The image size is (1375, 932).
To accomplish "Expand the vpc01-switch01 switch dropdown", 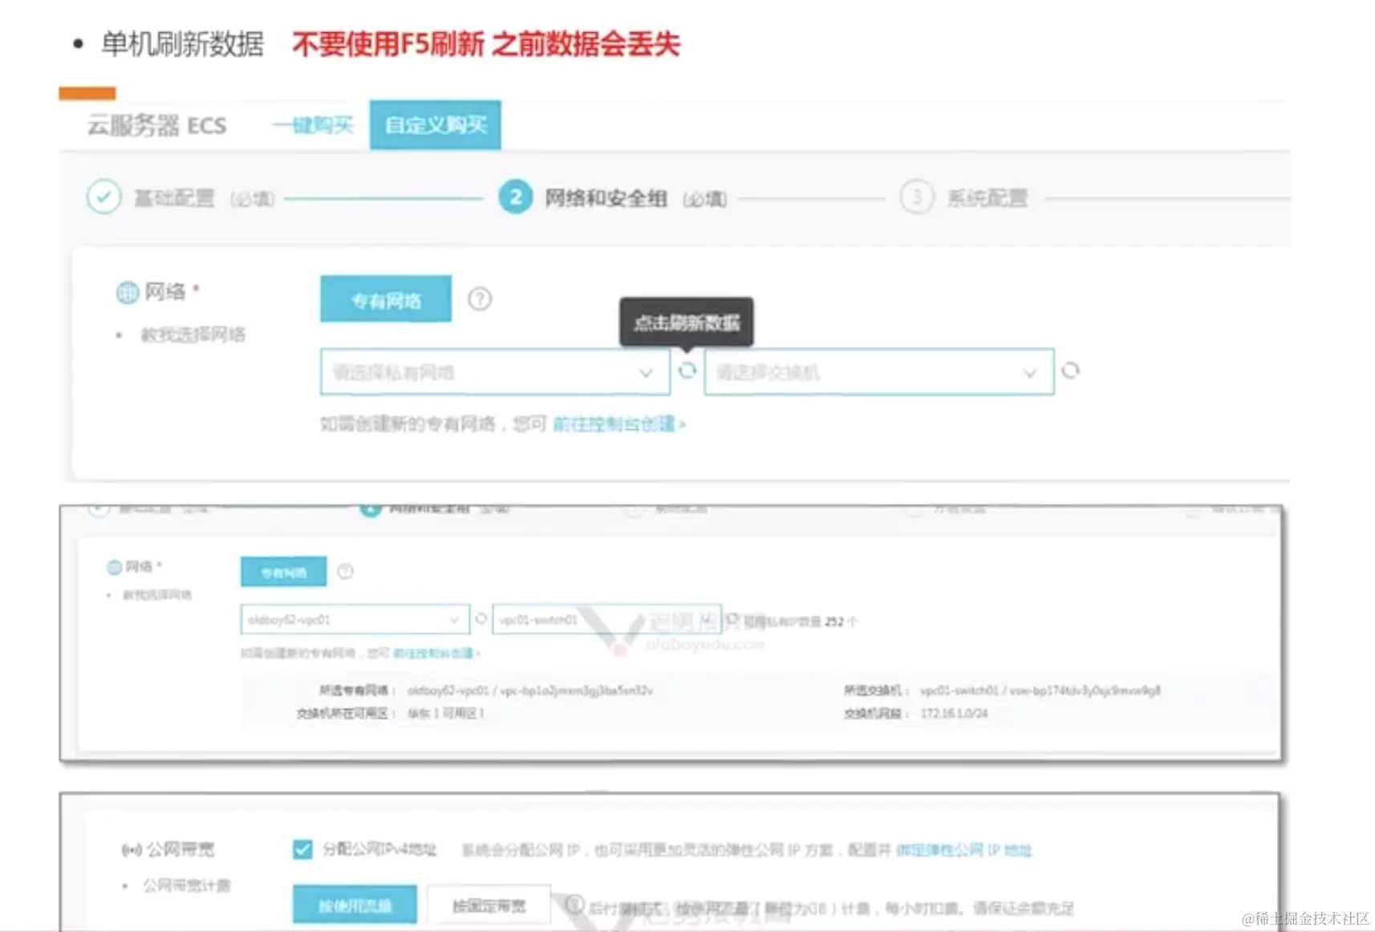I will pyautogui.click(x=606, y=619).
